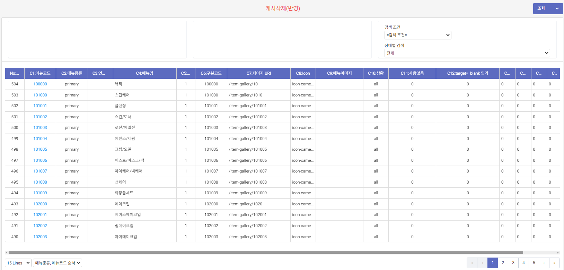
Task: Sort by C2:메뉴종류 column header
Action: (72, 73)
